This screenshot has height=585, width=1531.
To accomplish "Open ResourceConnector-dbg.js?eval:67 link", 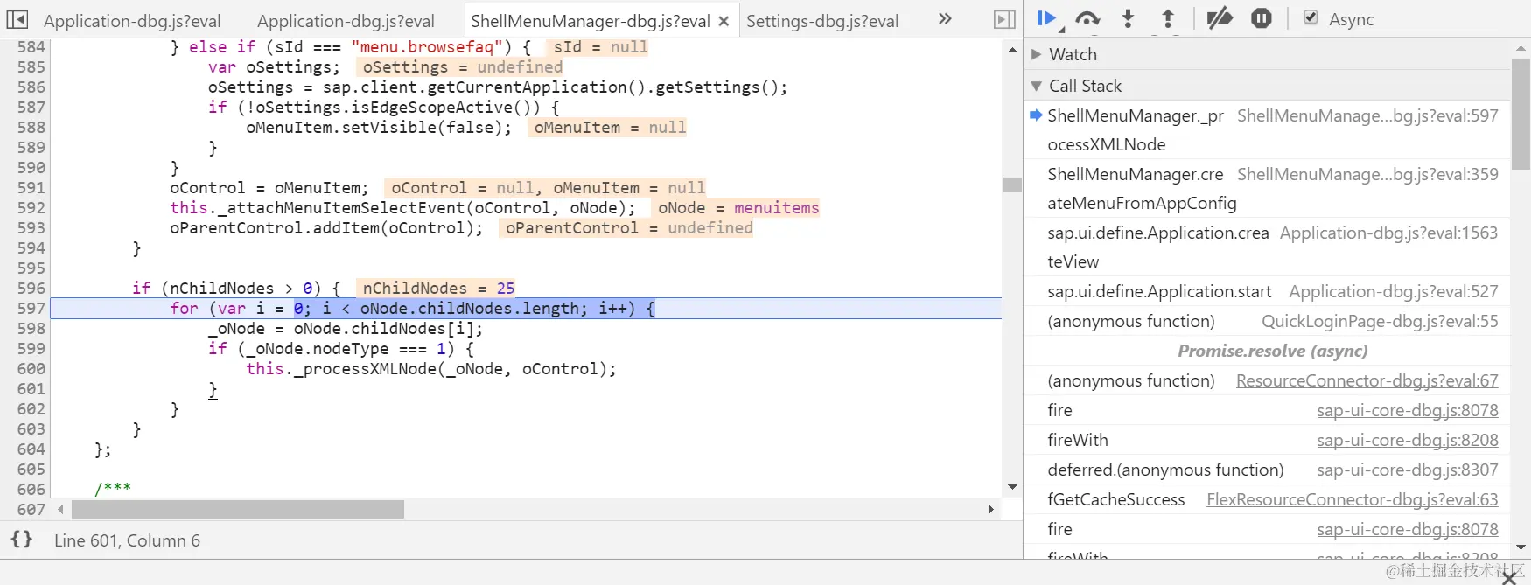I will click(x=1367, y=380).
